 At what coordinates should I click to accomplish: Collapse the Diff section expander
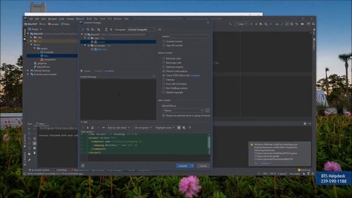point(82,122)
